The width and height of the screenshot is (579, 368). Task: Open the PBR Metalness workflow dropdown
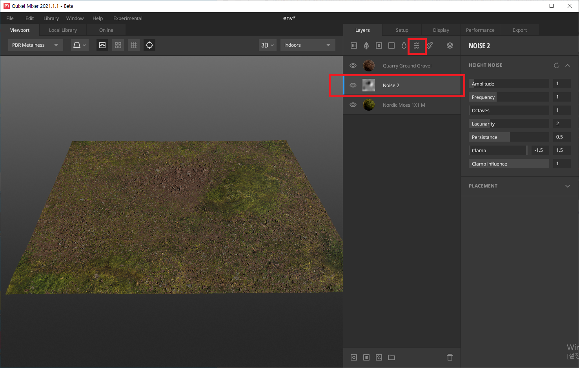point(35,45)
